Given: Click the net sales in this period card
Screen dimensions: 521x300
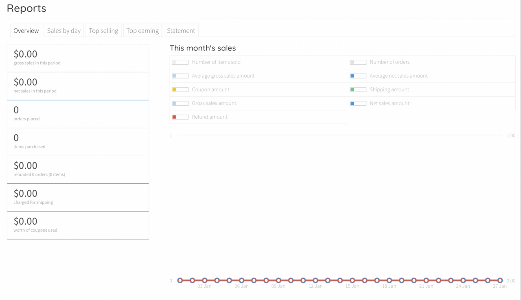Looking at the screenshot, I should click(x=78, y=86).
